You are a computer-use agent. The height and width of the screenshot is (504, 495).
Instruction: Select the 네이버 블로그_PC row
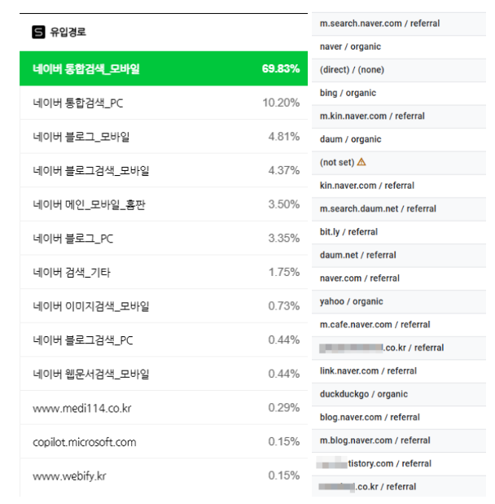(x=164, y=239)
